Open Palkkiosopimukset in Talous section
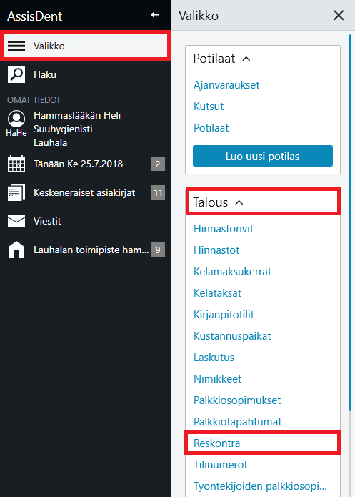The width and height of the screenshot is (355, 497). [237, 400]
